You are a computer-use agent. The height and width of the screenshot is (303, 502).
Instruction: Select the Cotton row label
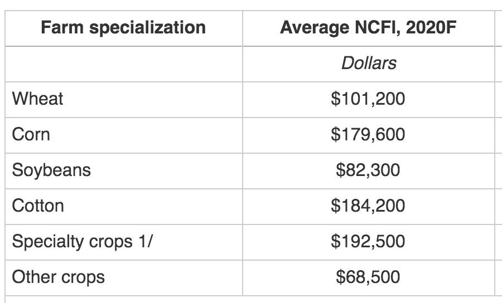click(38, 206)
